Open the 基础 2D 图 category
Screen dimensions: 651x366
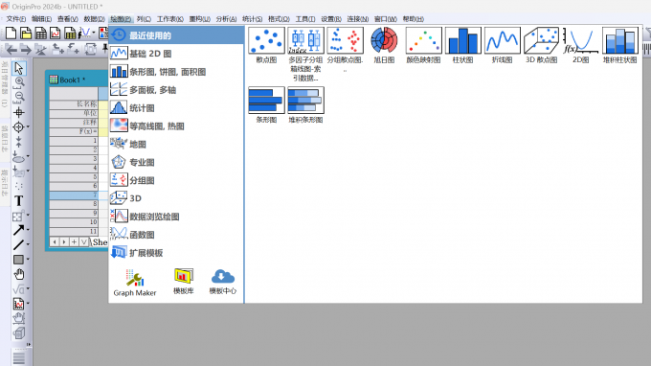(x=176, y=54)
